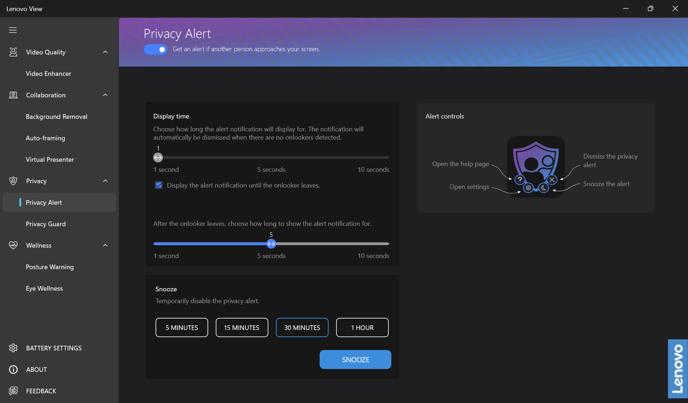The image size is (688, 403).
Task: Minimize the Lenovo View window
Action: [x=626, y=9]
